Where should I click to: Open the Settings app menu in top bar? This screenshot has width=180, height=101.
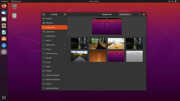(x=17, y=1)
